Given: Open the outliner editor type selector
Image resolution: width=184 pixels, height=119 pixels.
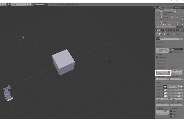Looking at the screenshot, I should click(158, 8).
